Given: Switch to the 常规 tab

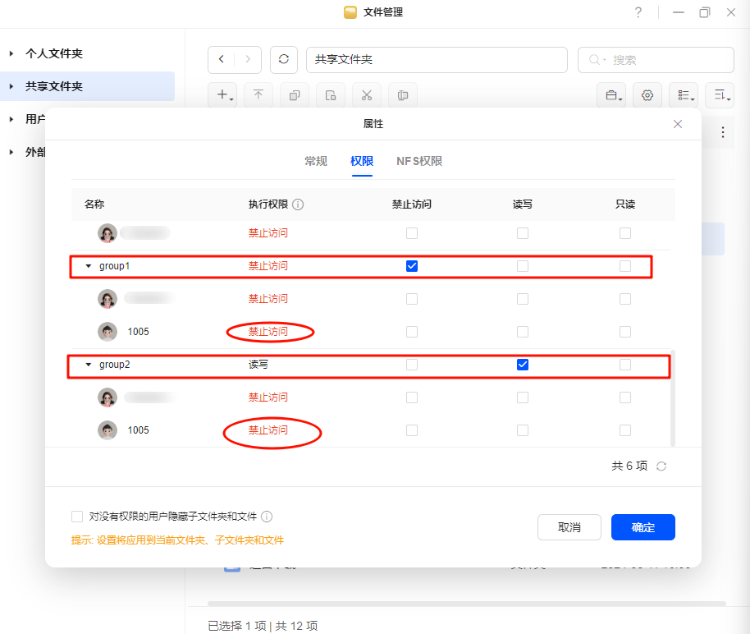Looking at the screenshot, I should click(x=316, y=161).
